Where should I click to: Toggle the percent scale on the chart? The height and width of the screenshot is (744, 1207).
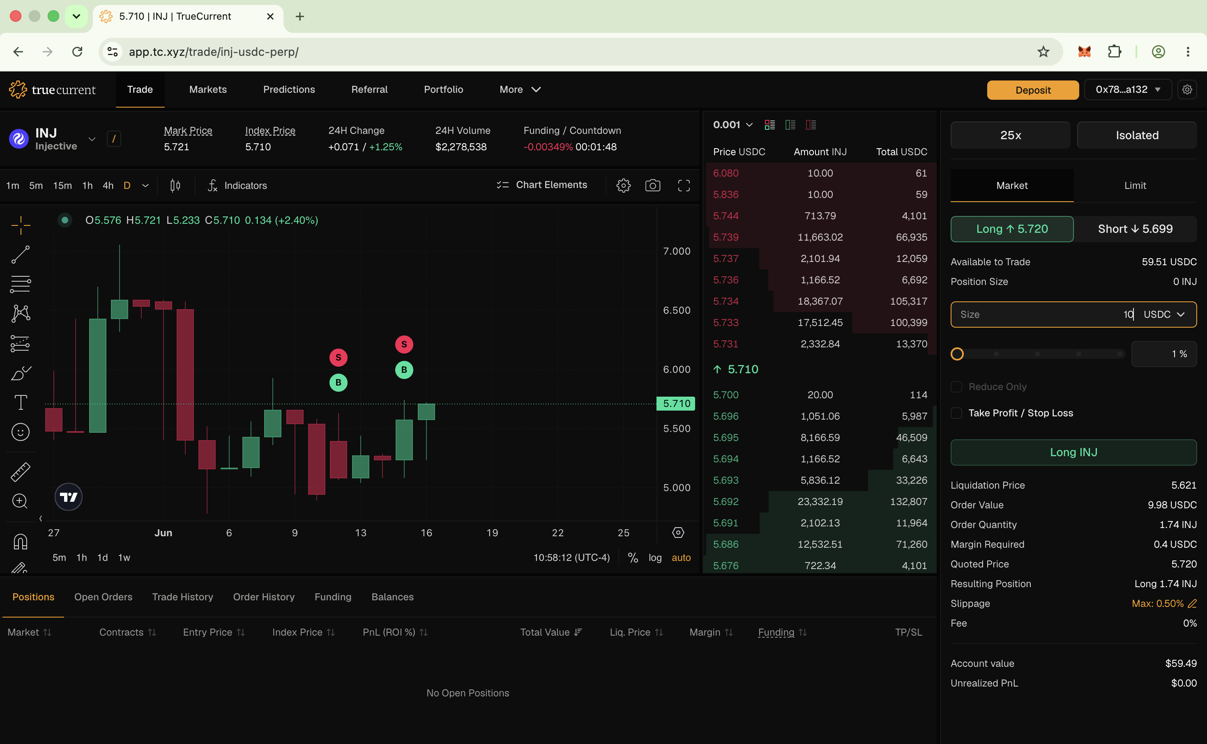point(633,558)
